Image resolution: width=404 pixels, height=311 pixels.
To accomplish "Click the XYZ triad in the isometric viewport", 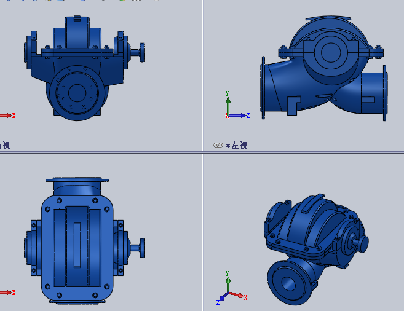I will click(x=232, y=288).
